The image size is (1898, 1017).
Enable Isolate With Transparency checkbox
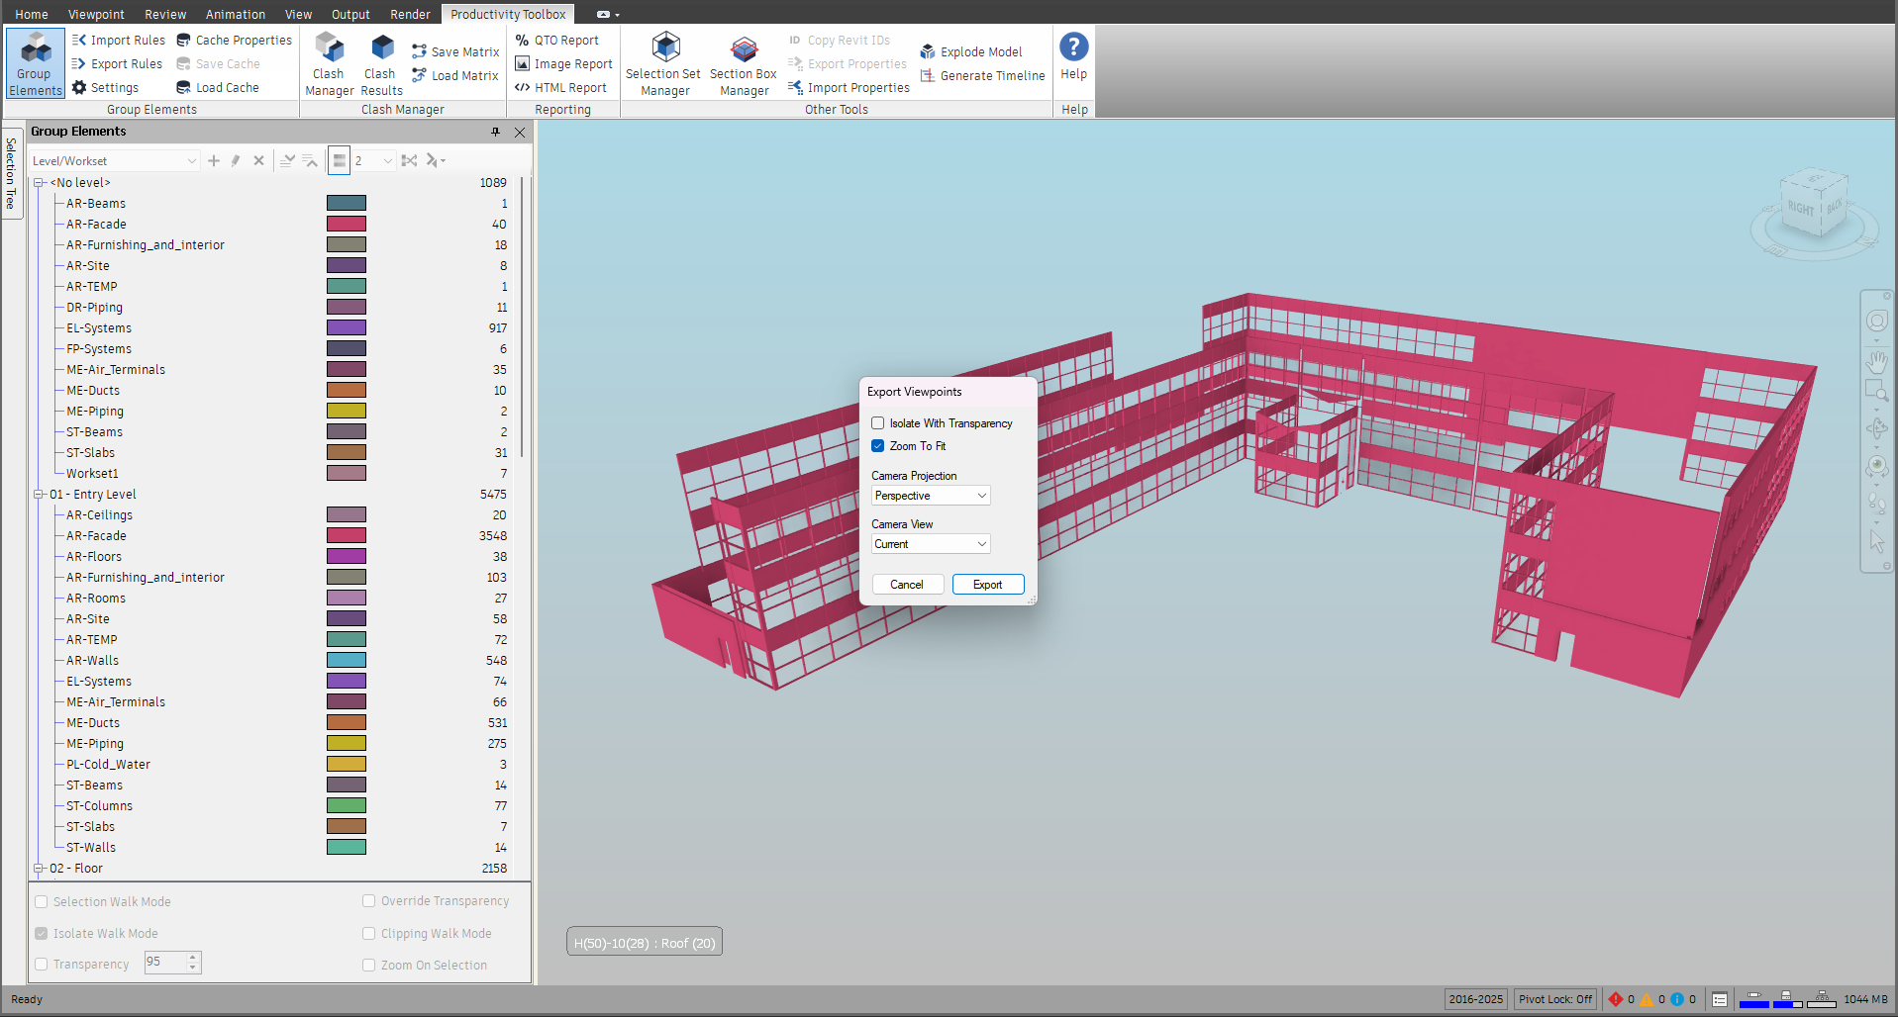pos(877,423)
